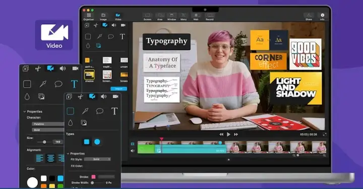Image resolution: width=363 pixels, height=189 pixels.
Task: Click the pink playhead marker on timeline
Action: pos(161,139)
